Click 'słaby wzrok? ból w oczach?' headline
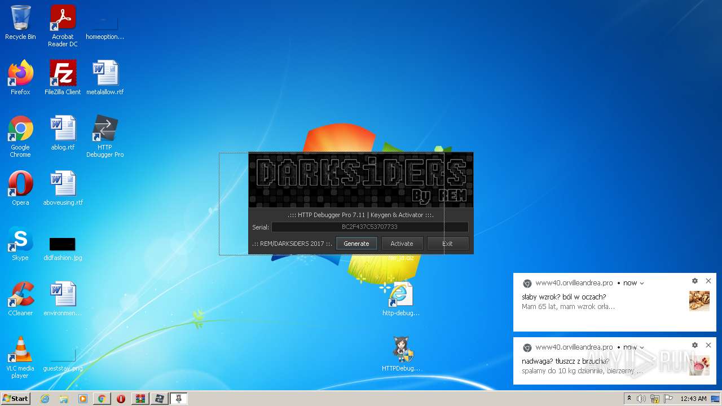The width and height of the screenshot is (722, 406). (x=564, y=297)
